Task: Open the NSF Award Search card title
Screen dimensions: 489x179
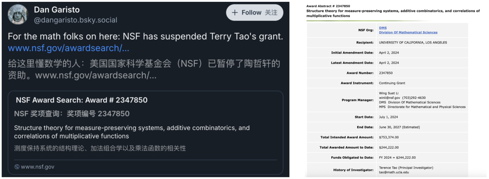Action: 81,100
